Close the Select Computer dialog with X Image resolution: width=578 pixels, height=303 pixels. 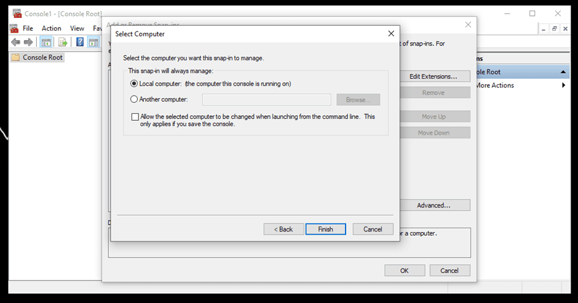tap(391, 34)
